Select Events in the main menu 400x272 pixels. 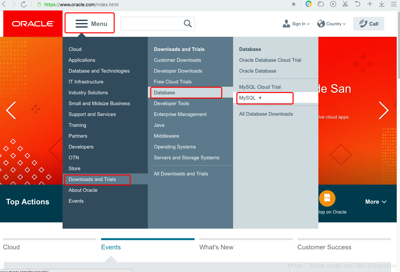pos(76,201)
